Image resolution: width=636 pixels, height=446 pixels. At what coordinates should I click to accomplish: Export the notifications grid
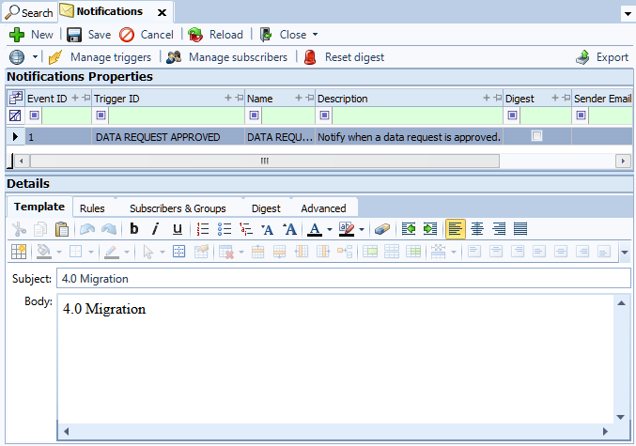pos(602,57)
